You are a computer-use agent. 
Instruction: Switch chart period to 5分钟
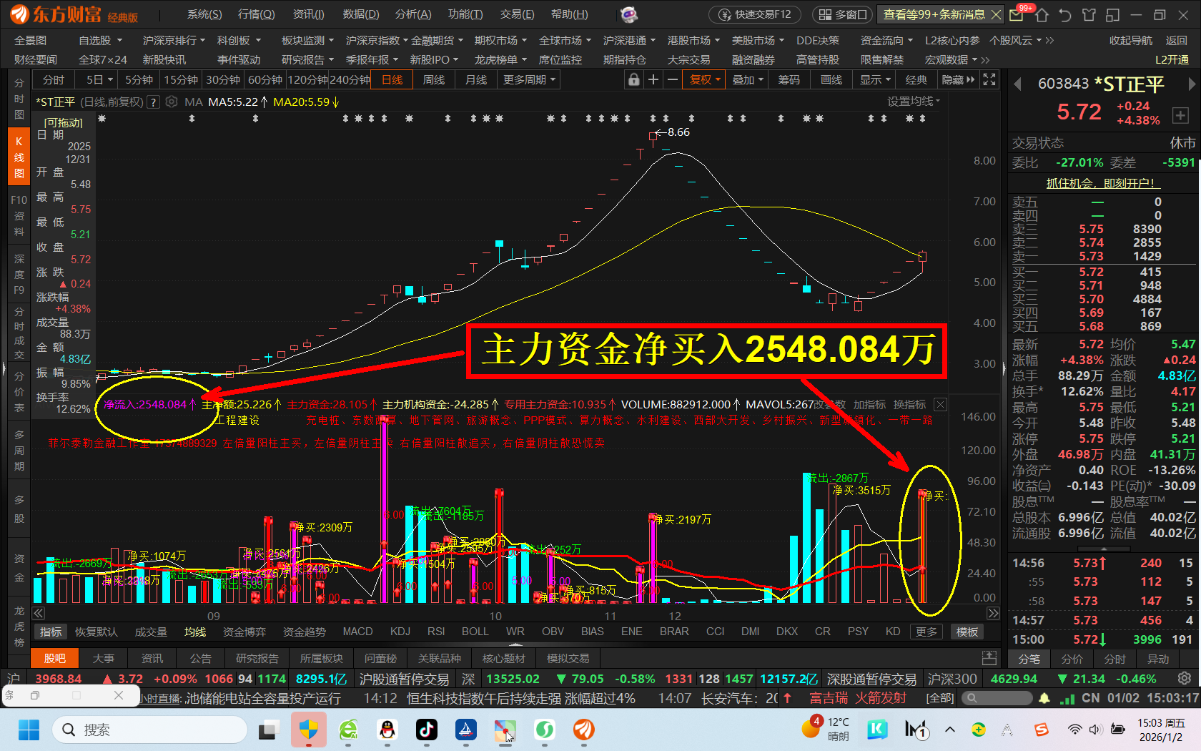point(139,80)
